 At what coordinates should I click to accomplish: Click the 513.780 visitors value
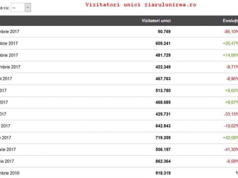click(163, 91)
